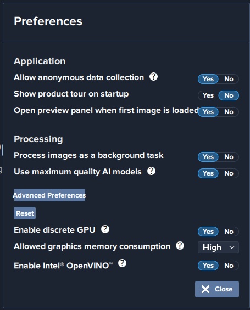This screenshot has width=250, height=310.
Task: Select Yes for anonymous data collection
Action: click(208, 79)
